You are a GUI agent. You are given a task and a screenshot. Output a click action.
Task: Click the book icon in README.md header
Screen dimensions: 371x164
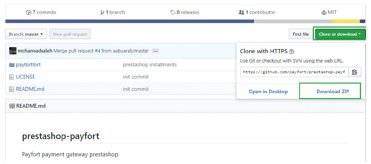pos(12,106)
